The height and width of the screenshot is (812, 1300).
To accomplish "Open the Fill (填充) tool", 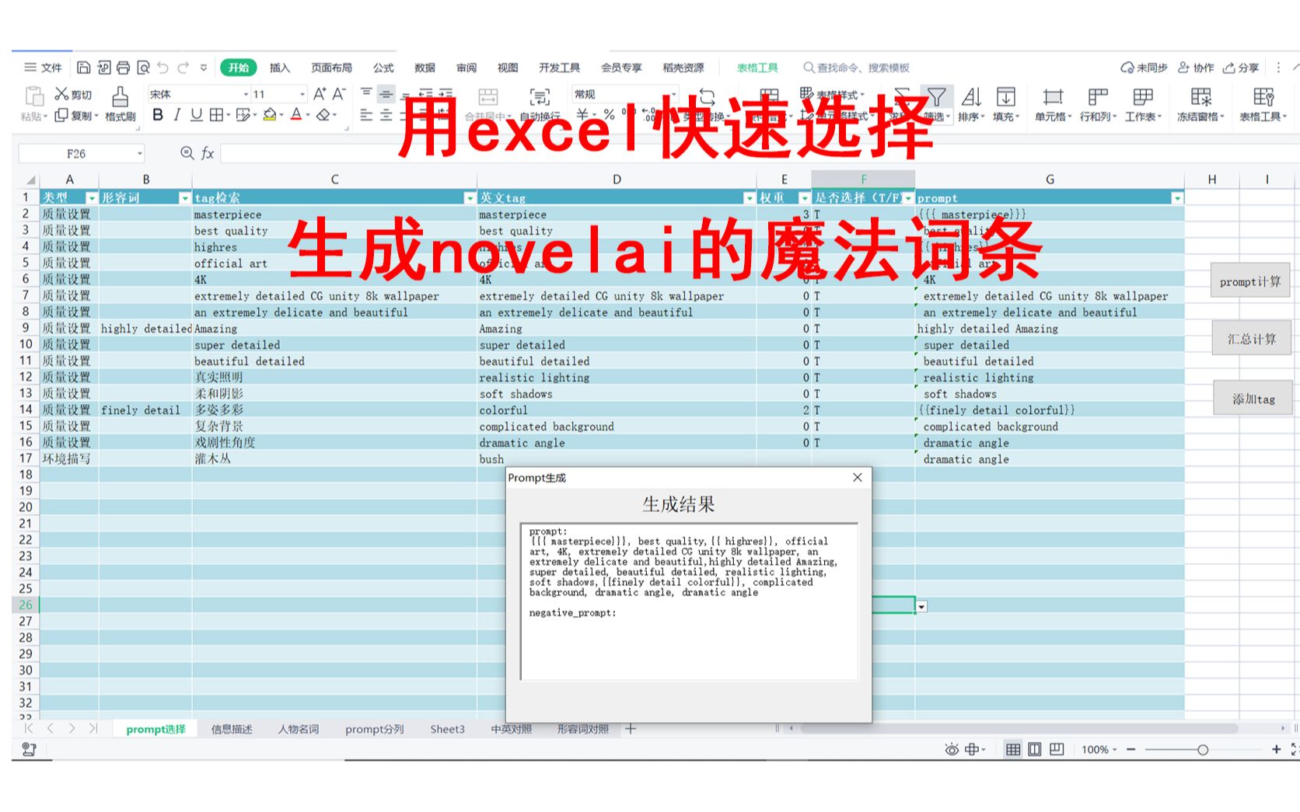I will 1006,104.
